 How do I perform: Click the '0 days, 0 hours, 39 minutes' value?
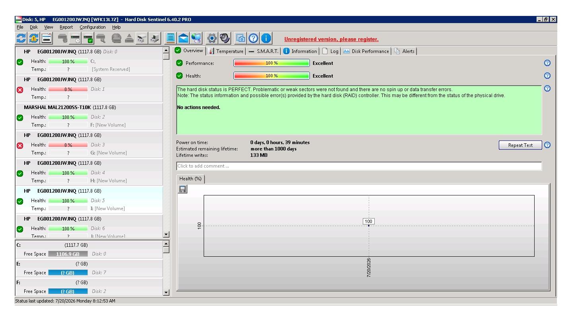[x=280, y=142]
